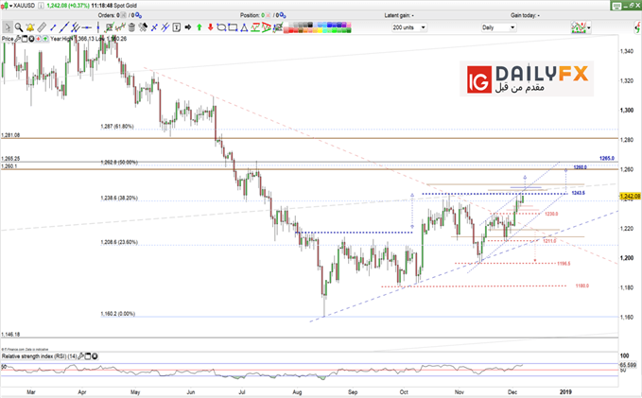Choose the long trend line tool
642x398 pixels.
(64, 27)
